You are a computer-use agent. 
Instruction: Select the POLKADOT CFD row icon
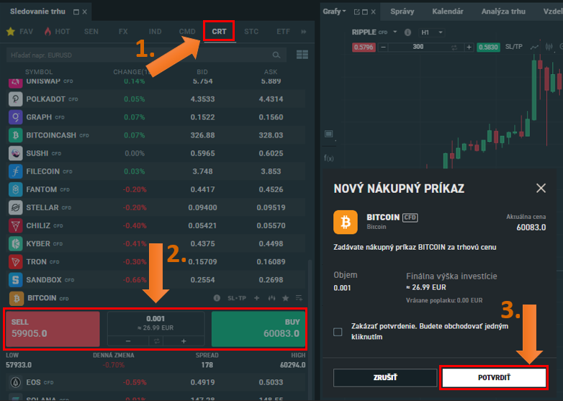coord(15,99)
